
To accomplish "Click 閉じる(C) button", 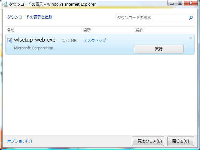I will coord(181,141).
